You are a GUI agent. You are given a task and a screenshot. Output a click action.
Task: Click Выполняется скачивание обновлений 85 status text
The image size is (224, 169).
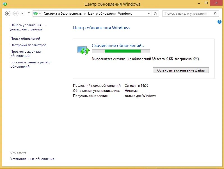(145, 59)
